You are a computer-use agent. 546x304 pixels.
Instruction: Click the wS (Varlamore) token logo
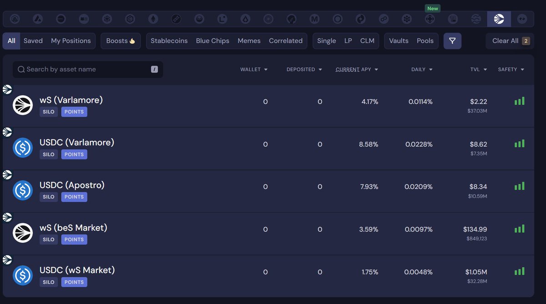tap(23, 105)
